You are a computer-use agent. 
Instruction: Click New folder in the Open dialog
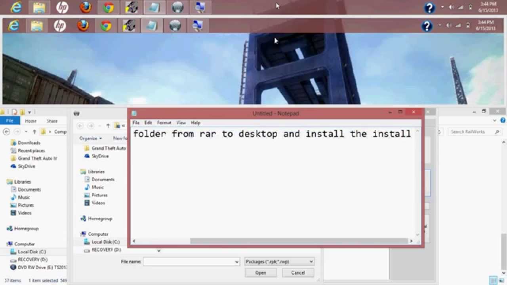[x=120, y=138]
